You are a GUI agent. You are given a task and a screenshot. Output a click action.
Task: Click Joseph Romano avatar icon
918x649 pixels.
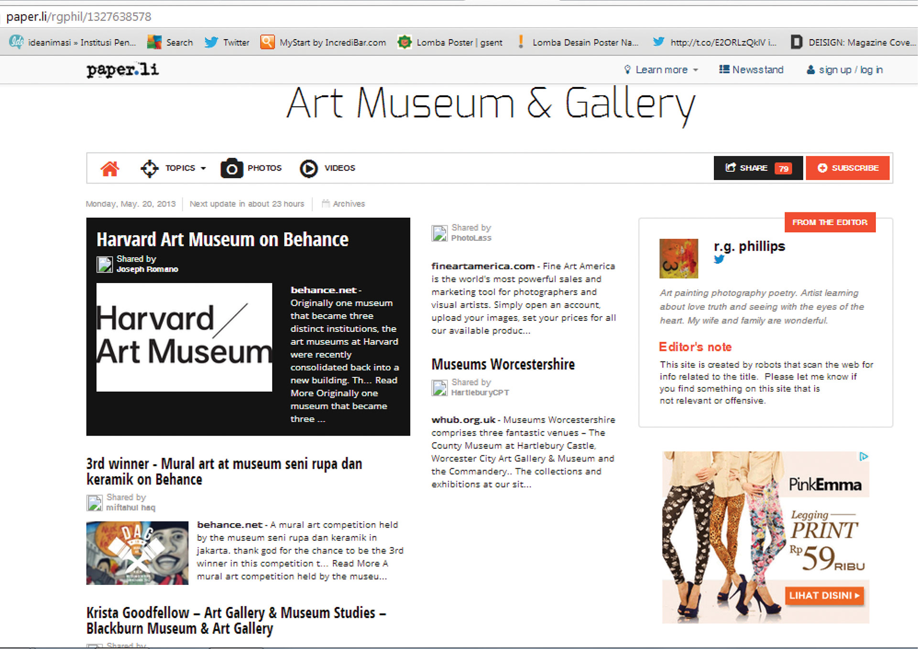[x=105, y=264]
